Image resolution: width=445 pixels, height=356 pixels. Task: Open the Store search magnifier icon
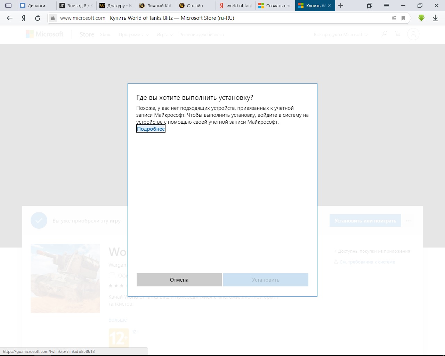coord(385,34)
